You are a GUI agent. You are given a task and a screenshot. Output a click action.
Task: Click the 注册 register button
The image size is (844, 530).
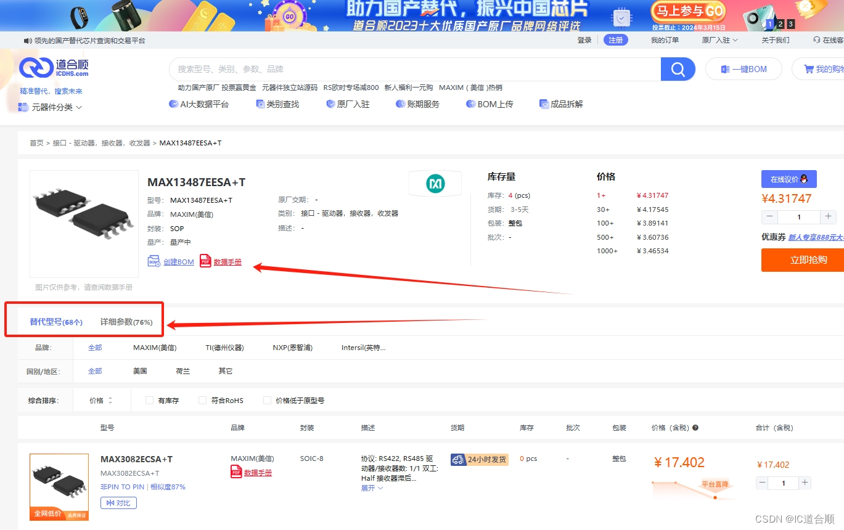point(616,40)
